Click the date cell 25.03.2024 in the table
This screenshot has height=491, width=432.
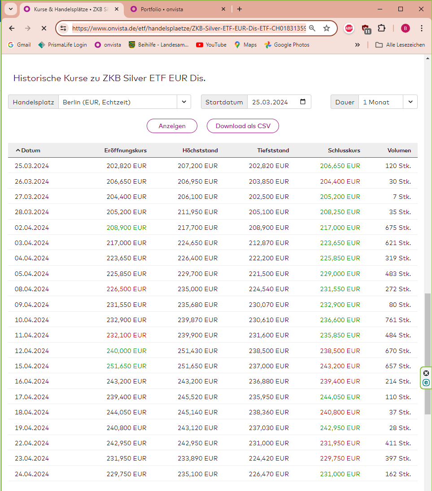coord(32,166)
